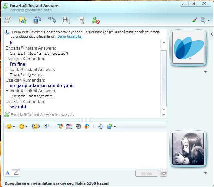Click Encarta's butterfly display picture

[188, 48]
